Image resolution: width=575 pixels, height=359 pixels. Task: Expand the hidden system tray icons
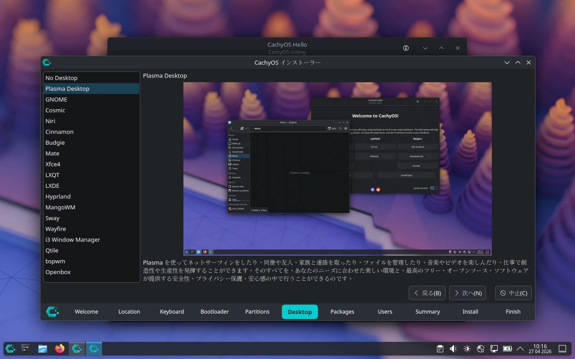[x=521, y=349]
